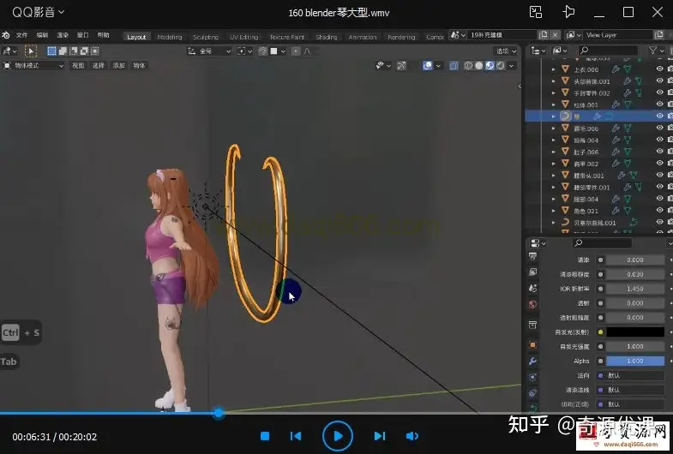Click the Blender logo icon in the menu bar
This screenshot has height=454, width=673.
click(x=6, y=35)
